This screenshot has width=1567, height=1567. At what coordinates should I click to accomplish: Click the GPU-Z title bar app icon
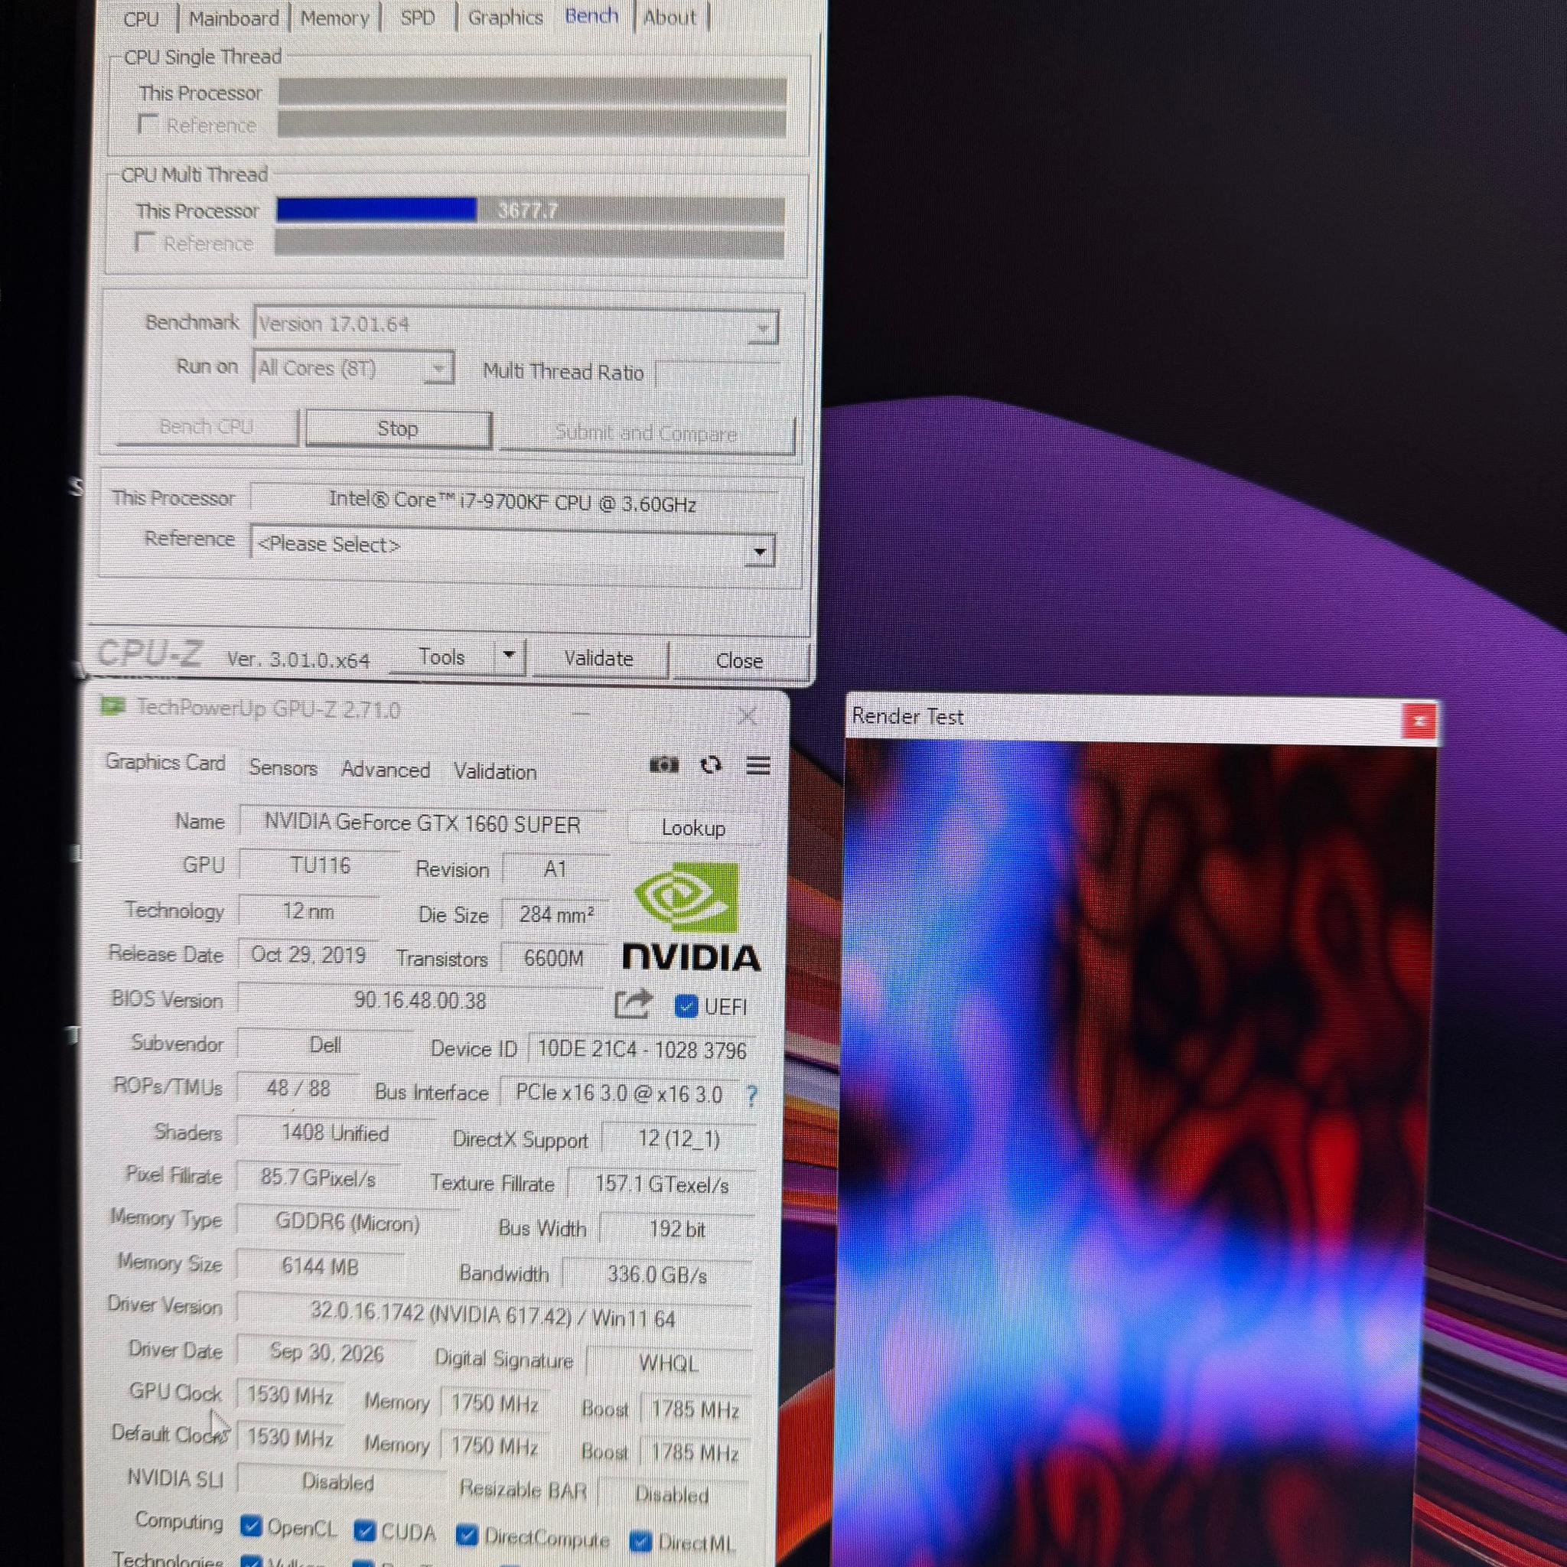click(112, 706)
